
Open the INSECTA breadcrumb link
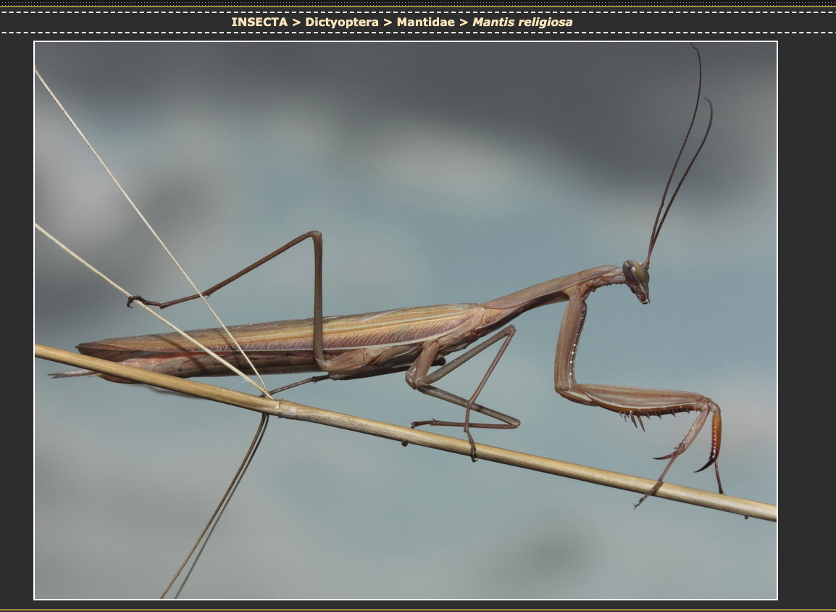[259, 22]
